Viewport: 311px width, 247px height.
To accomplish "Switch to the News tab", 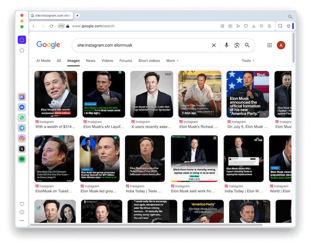I will pos(91,61).
